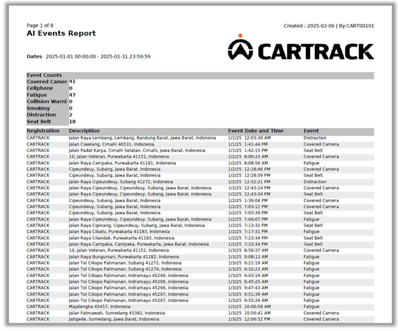
Task: Click the Fatigue count value 47
Action: [x=72, y=95]
